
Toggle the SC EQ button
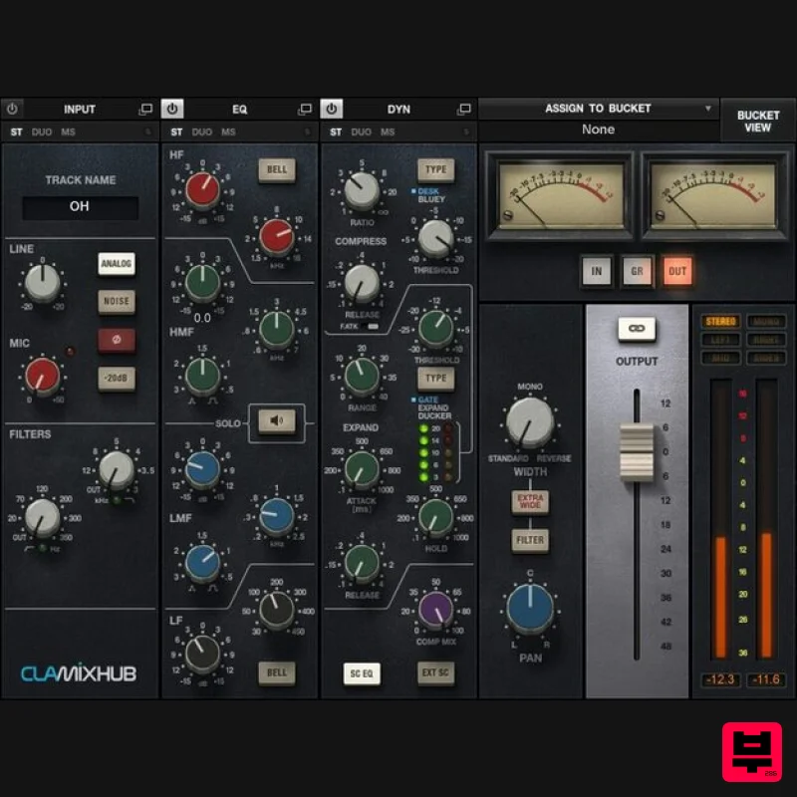coord(362,673)
